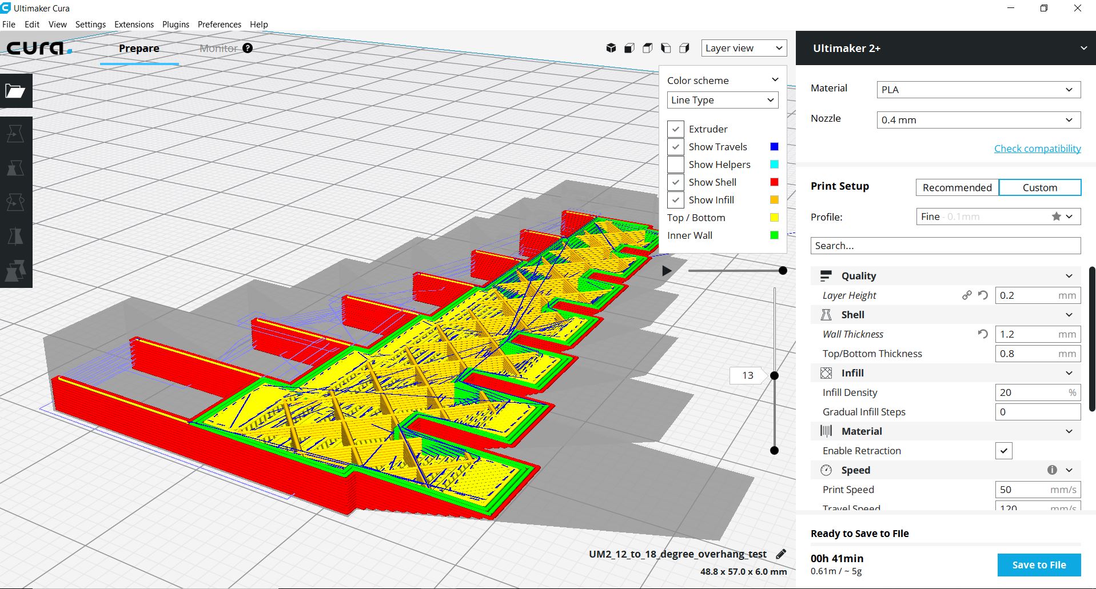Select Custom print setup mode
The height and width of the screenshot is (589, 1096).
click(x=1040, y=187)
